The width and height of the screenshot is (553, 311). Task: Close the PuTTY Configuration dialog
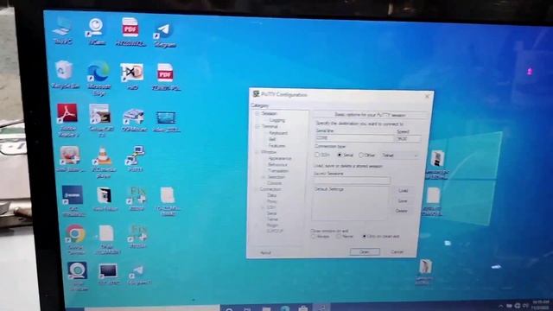(x=427, y=96)
